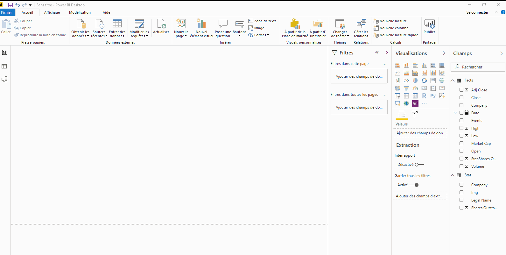Screen dimensions: 506x255
Task: Click the Publier button
Action: 429,26
